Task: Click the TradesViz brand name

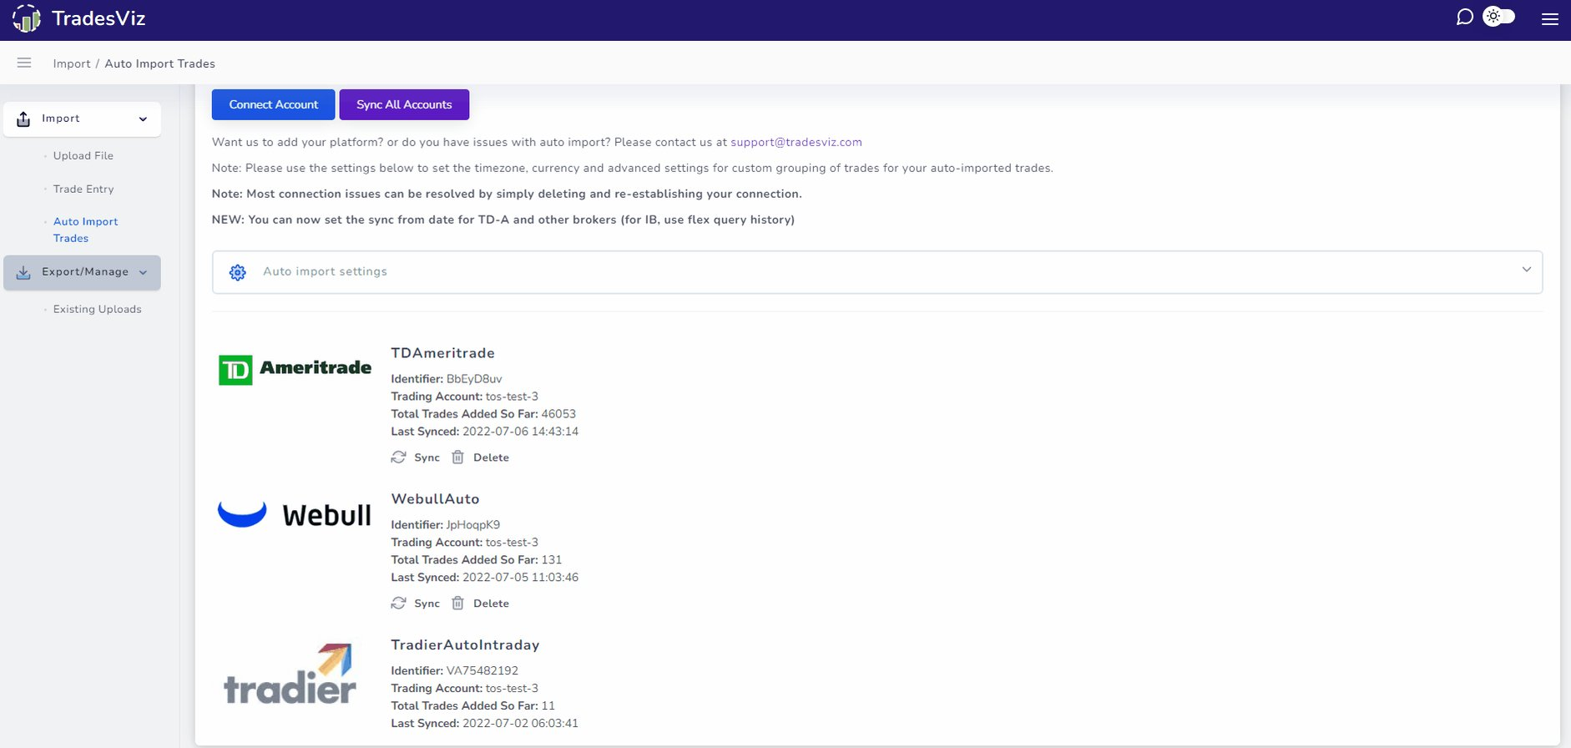Action: (x=99, y=18)
